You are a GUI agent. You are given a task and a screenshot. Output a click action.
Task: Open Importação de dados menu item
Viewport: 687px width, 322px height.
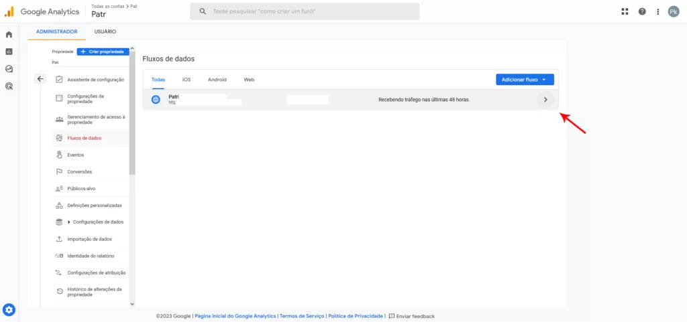tap(91, 239)
